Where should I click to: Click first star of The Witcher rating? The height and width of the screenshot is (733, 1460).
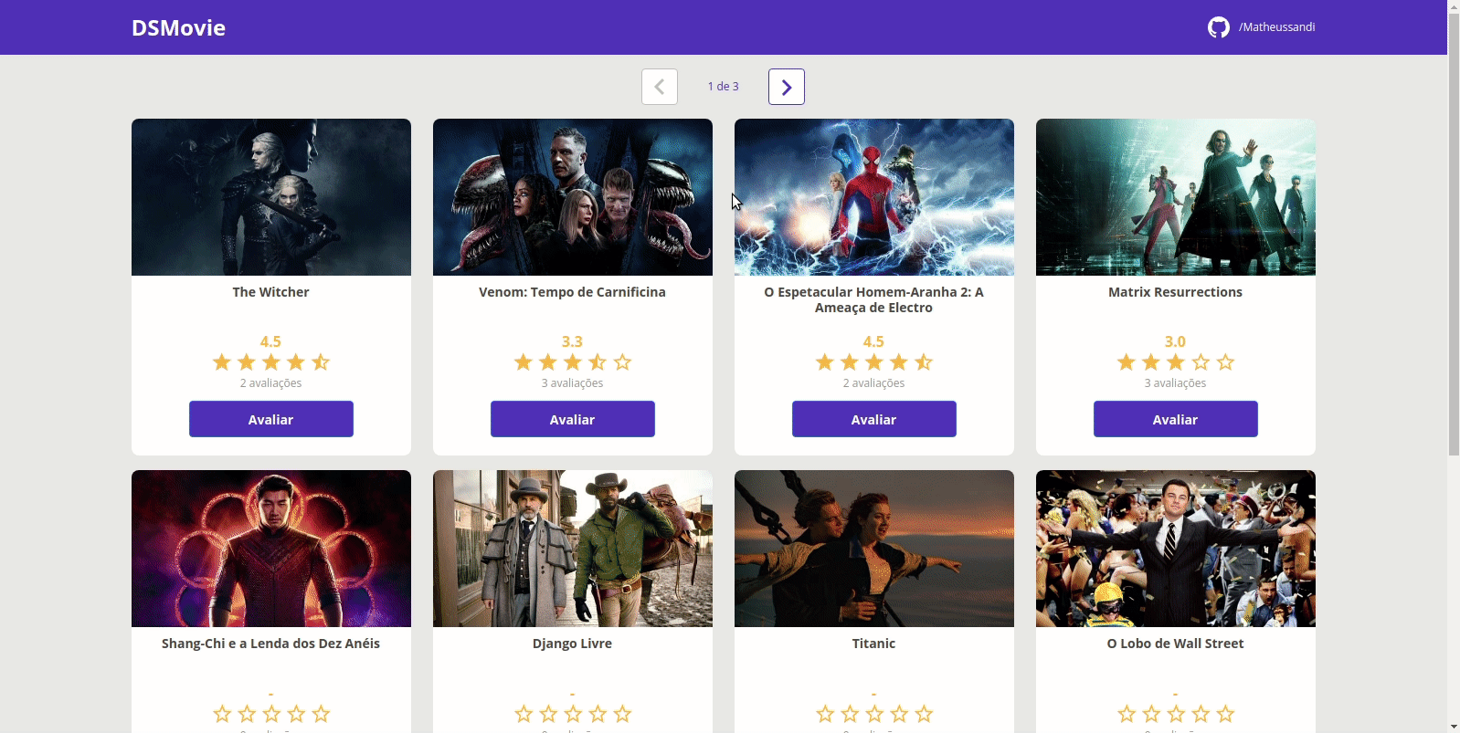222,362
